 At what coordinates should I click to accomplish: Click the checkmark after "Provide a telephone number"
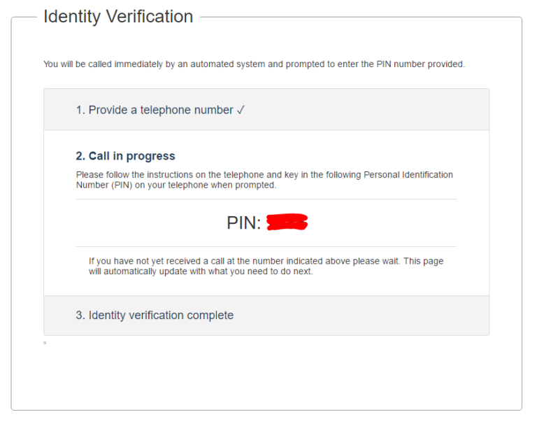[241, 110]
